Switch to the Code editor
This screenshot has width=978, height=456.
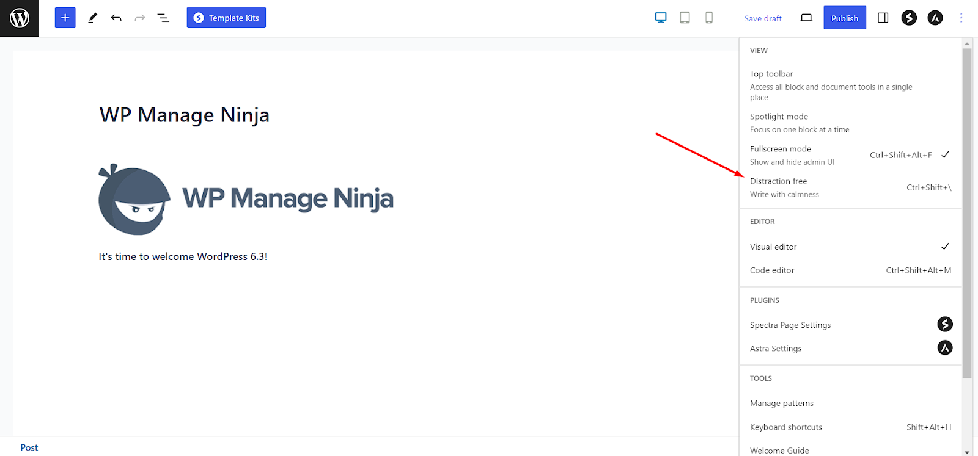pyautogui.click(x=850, y=270)
